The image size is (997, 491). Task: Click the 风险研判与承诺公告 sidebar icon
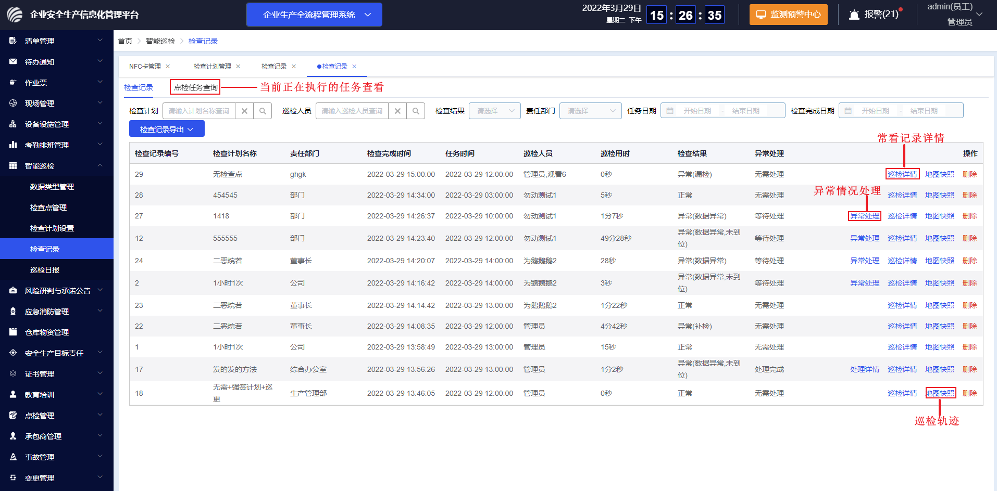[x=13, y=290]
